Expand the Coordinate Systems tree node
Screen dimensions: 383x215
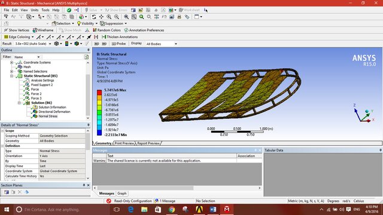(x=12, y=62)
